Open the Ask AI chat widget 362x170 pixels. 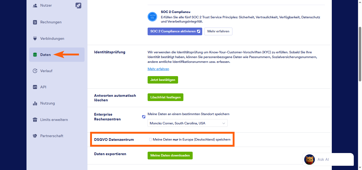pos(328,159)
